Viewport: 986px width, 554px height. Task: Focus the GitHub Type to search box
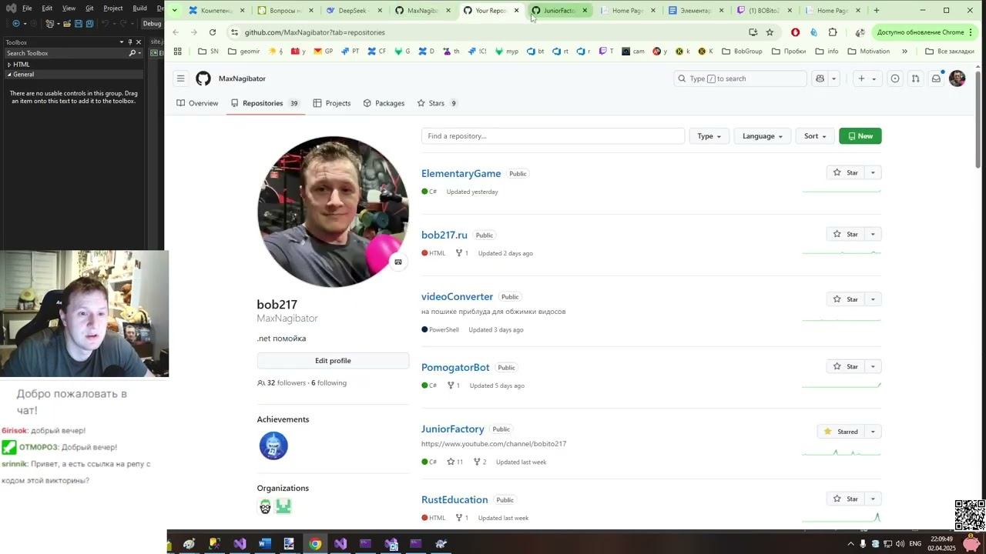(x=740, y=78)
